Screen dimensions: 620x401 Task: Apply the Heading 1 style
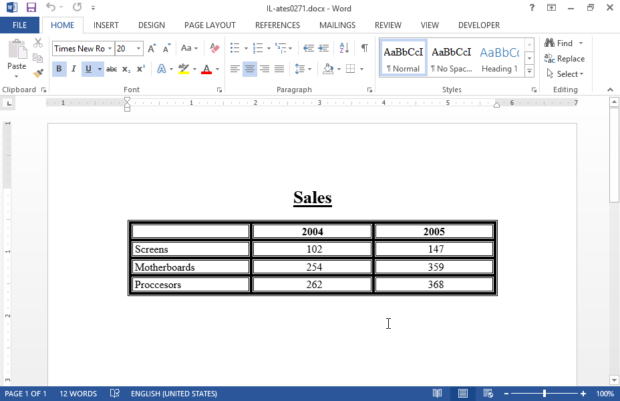coord(499,58)
